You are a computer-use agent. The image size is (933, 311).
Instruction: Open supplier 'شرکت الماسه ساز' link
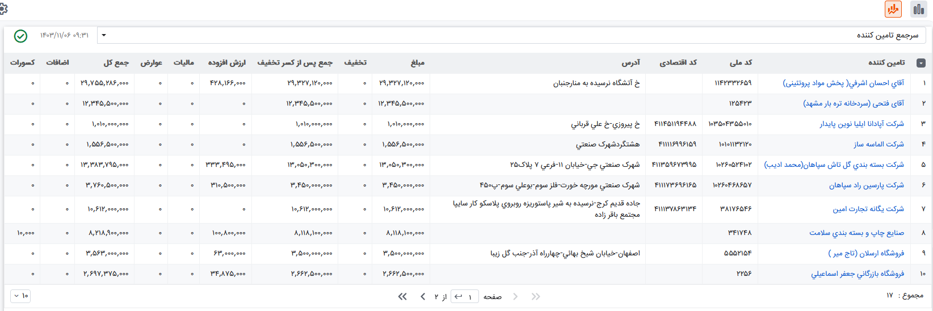point(879,144)
